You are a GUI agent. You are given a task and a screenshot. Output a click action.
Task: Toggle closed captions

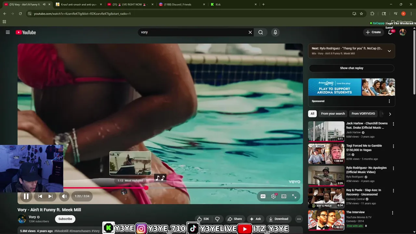coord(263,196)
